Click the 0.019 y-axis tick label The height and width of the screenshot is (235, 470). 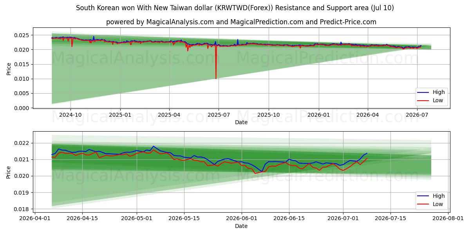click(x=22, y=193)
